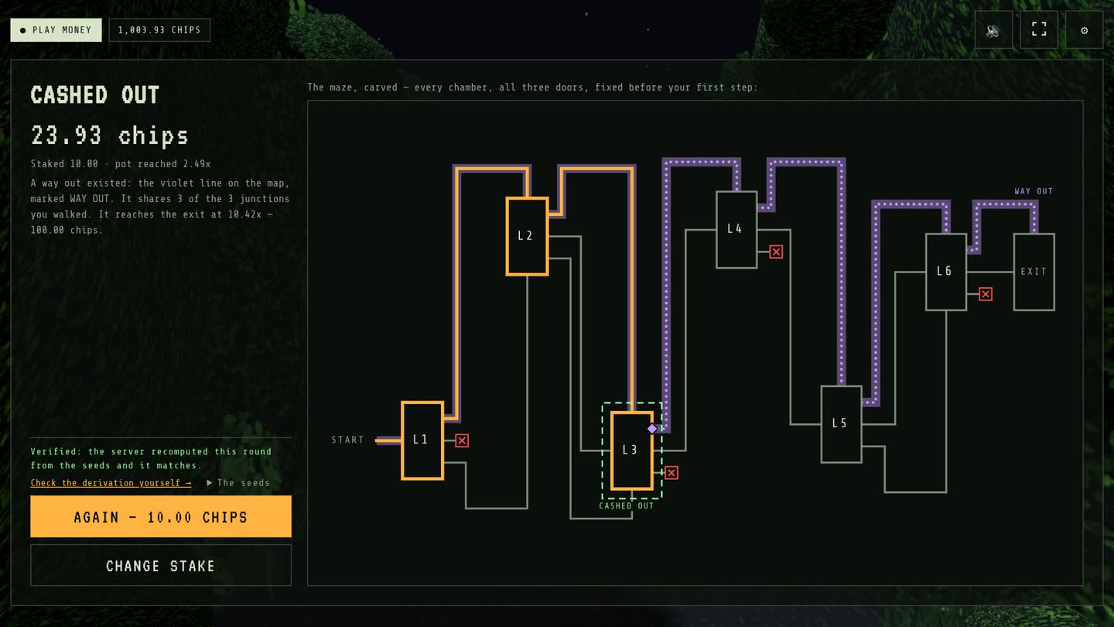Click the '23.93 chips' payout text
Viewport: 1114px width, 627px height.
[110, 136]
